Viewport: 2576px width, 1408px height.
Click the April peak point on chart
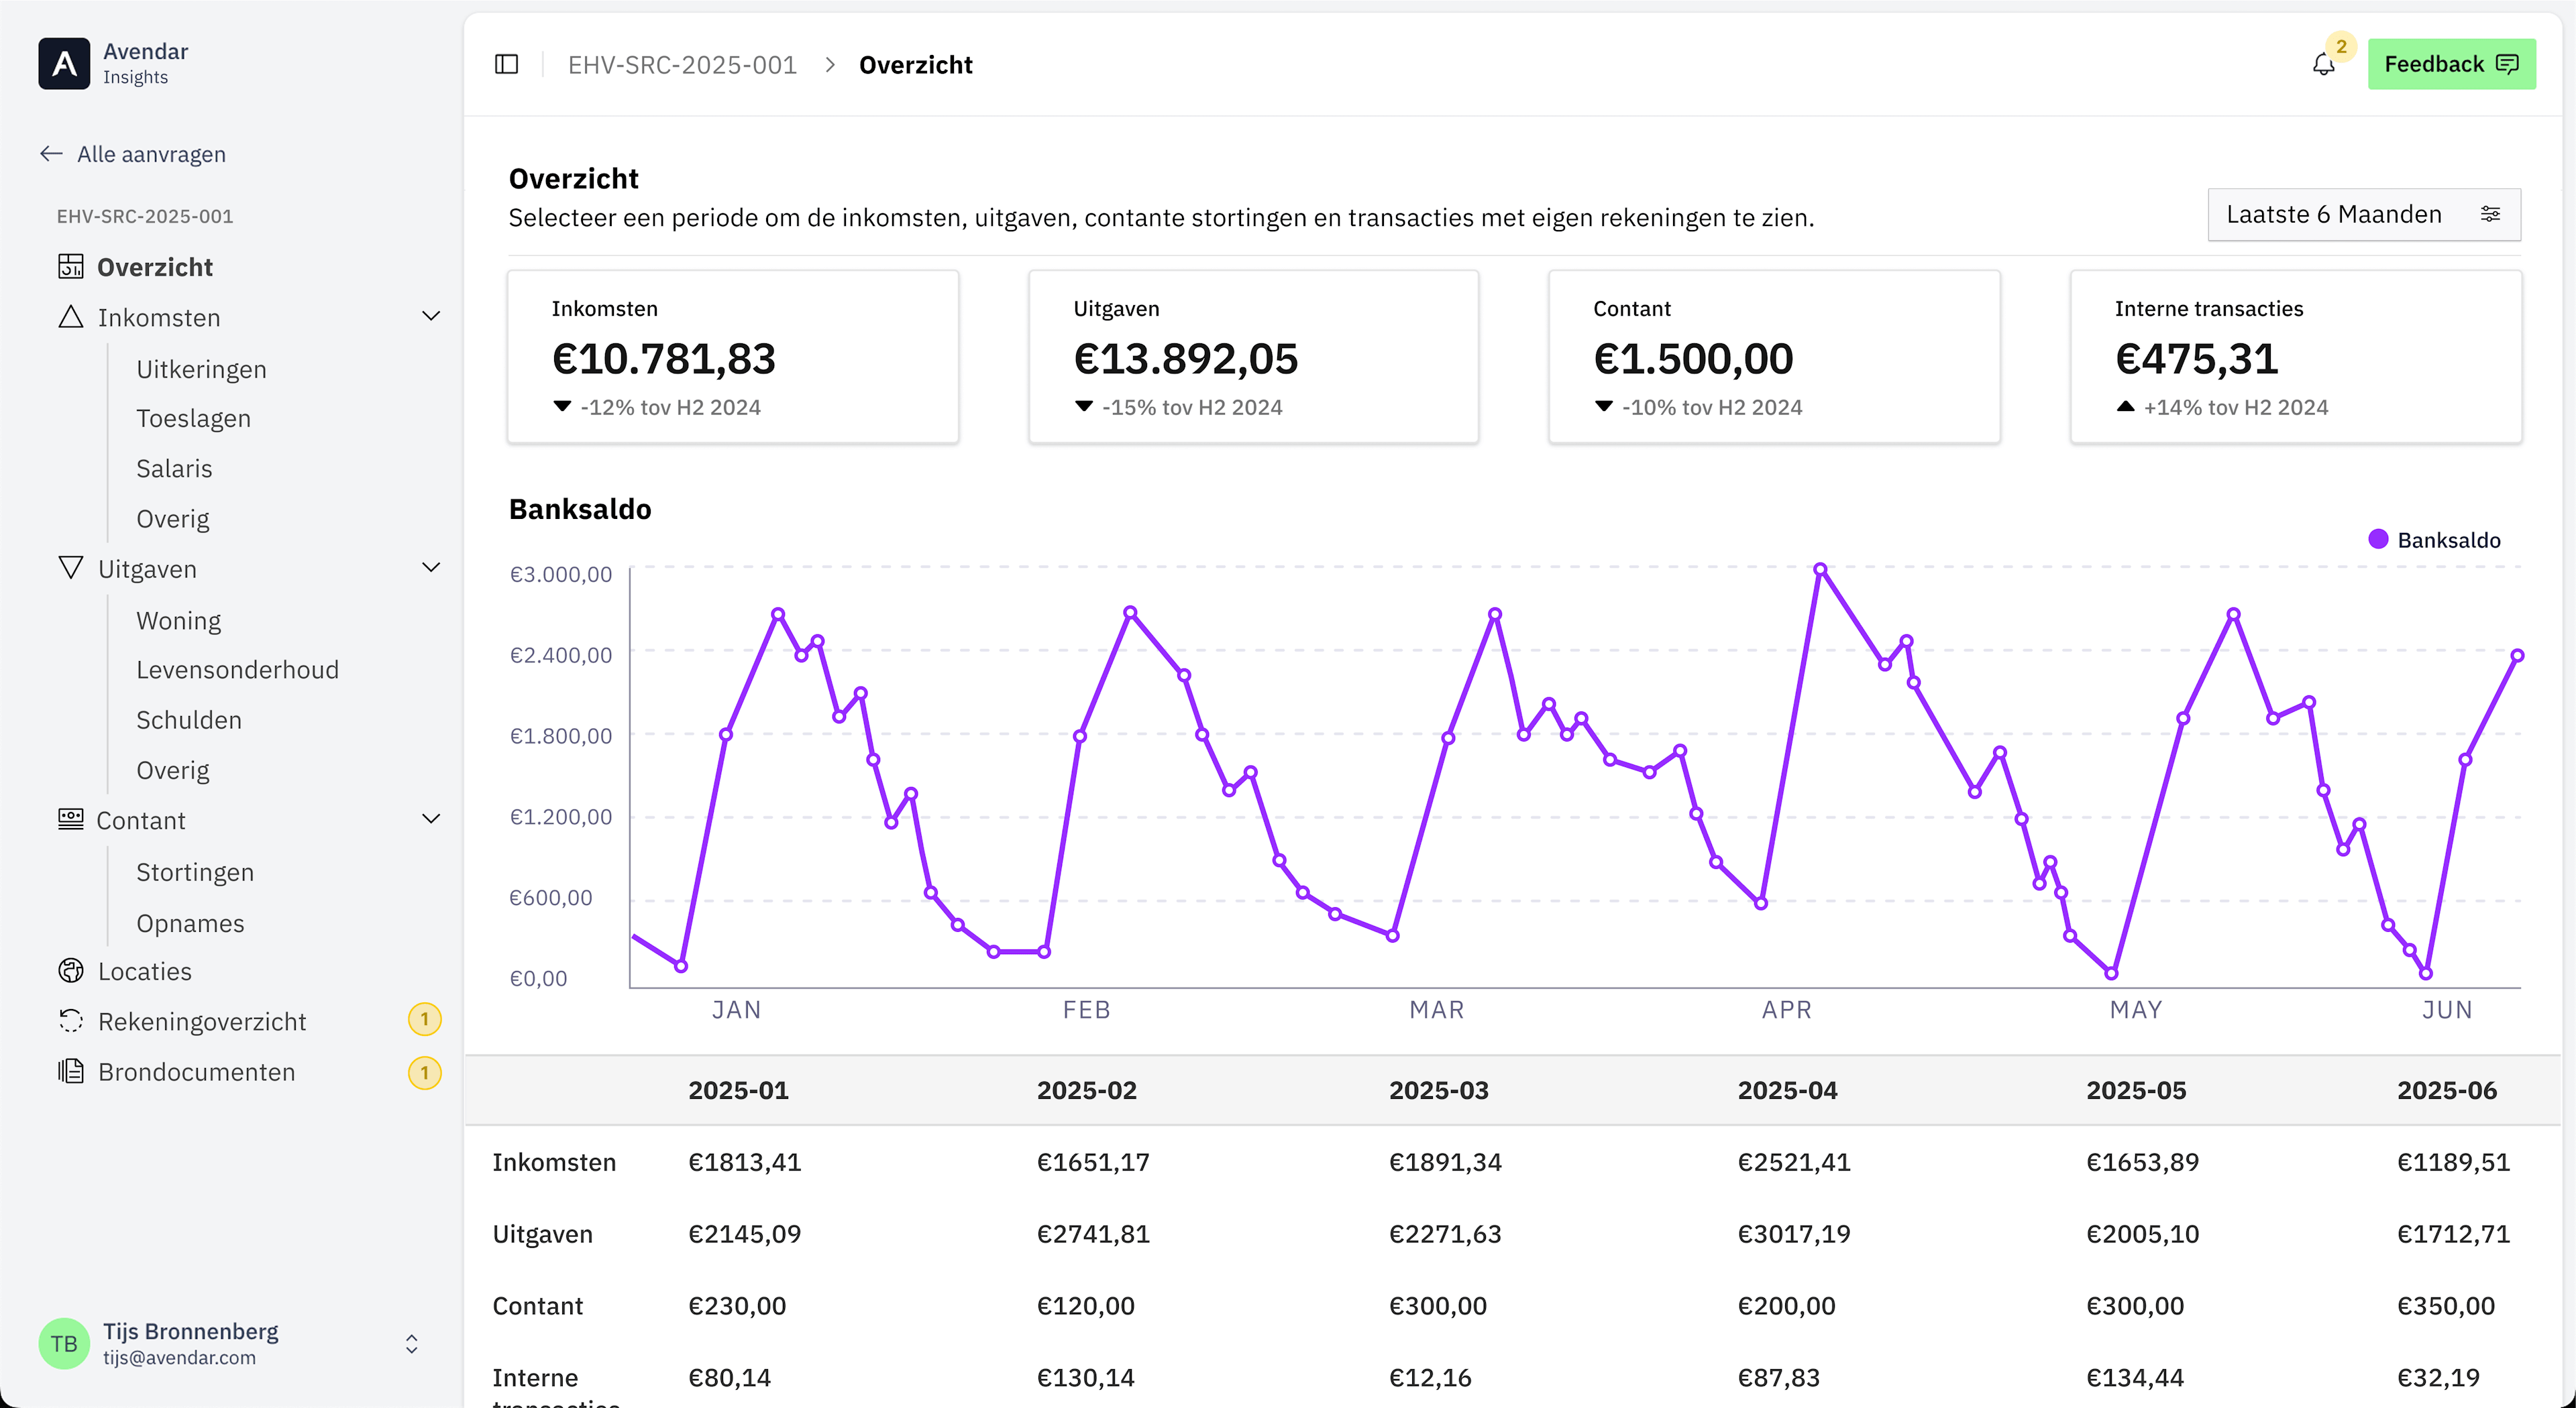[1820, 570]
